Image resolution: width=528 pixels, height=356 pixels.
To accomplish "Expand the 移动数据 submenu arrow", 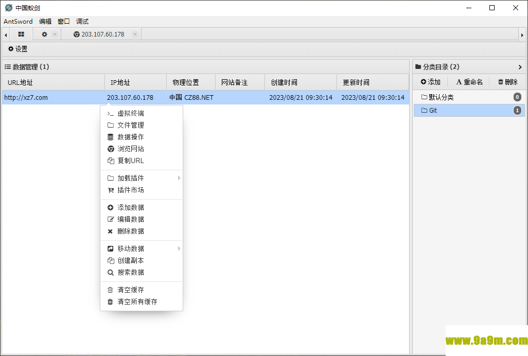I will [x=179, y=248].
